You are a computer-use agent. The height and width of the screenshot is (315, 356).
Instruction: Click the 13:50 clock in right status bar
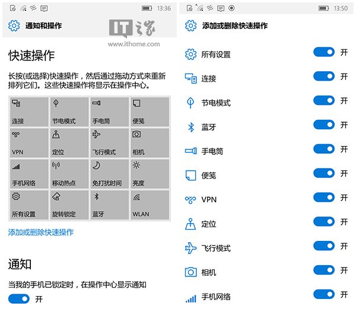(x=341, y=8)
